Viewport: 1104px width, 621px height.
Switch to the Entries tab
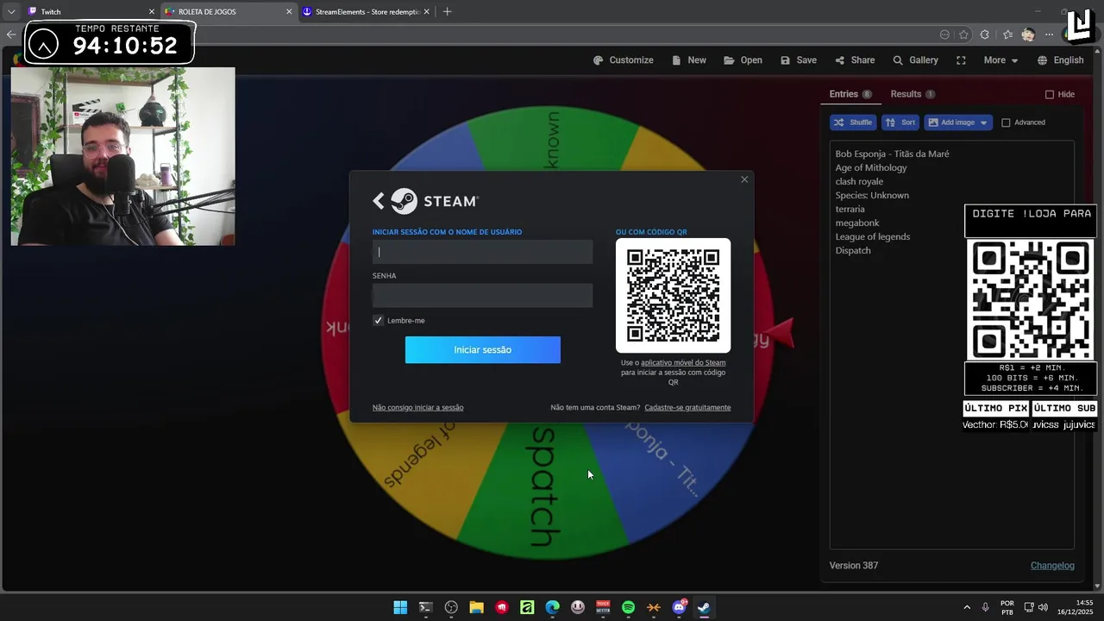[850, 94]
